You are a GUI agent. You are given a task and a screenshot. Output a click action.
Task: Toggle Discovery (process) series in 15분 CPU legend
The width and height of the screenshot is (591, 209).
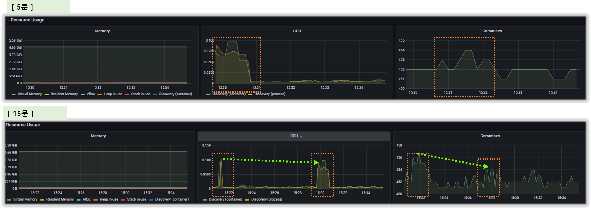point(267,199)
